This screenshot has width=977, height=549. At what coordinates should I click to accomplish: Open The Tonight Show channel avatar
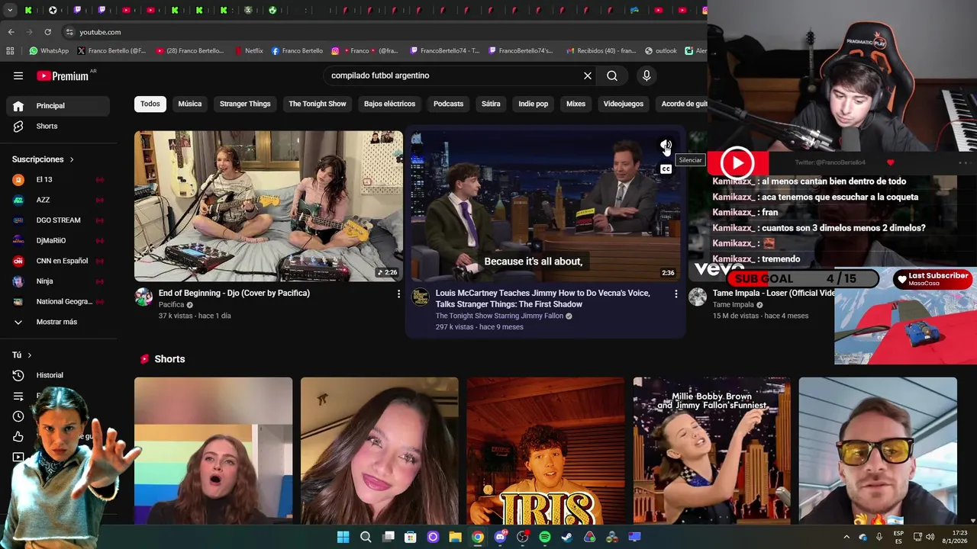click(x=421, y=297)
